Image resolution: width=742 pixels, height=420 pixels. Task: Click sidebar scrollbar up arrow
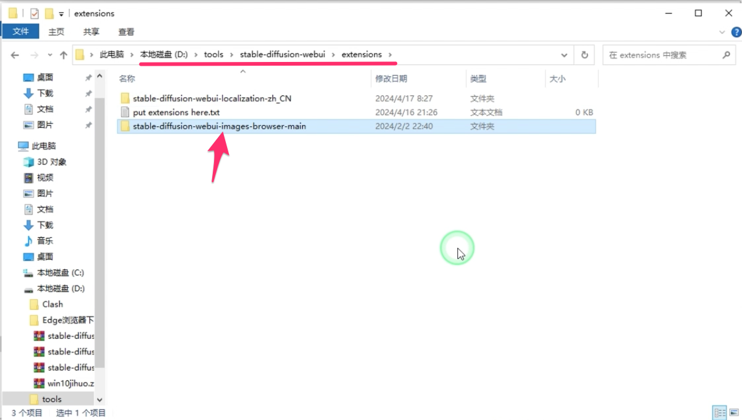[x=99, y=76]
